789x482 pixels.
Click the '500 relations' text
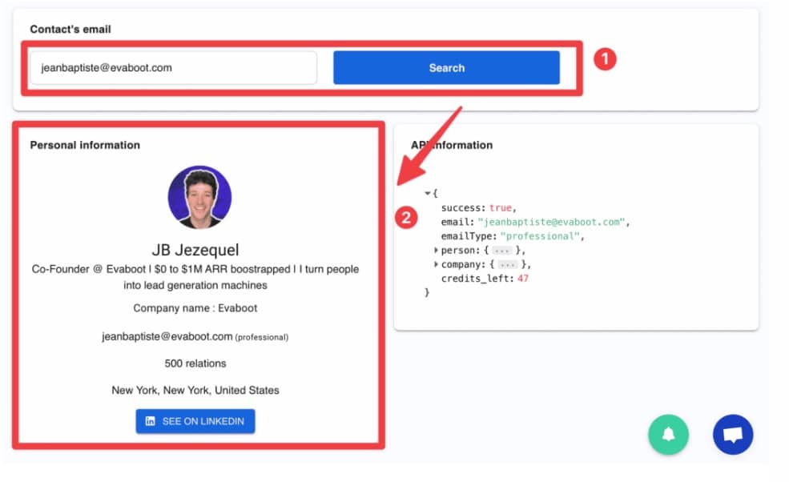pyautogui.click(x=195, y=364)
